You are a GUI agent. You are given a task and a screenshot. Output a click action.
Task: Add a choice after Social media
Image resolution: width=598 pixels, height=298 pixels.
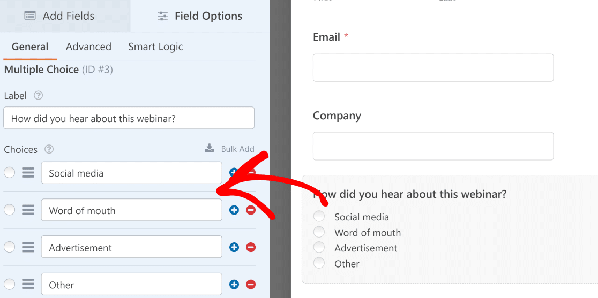234,173
